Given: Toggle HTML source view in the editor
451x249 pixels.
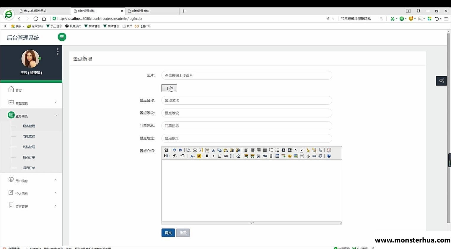Looking at the screenshot, I should [166, 150].
